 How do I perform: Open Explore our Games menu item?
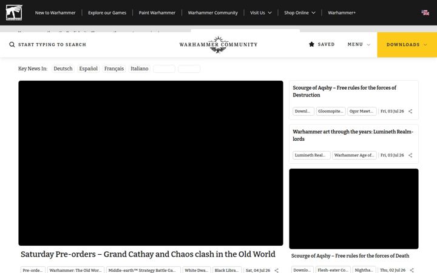pyautogui.click(x=107, y=13)
